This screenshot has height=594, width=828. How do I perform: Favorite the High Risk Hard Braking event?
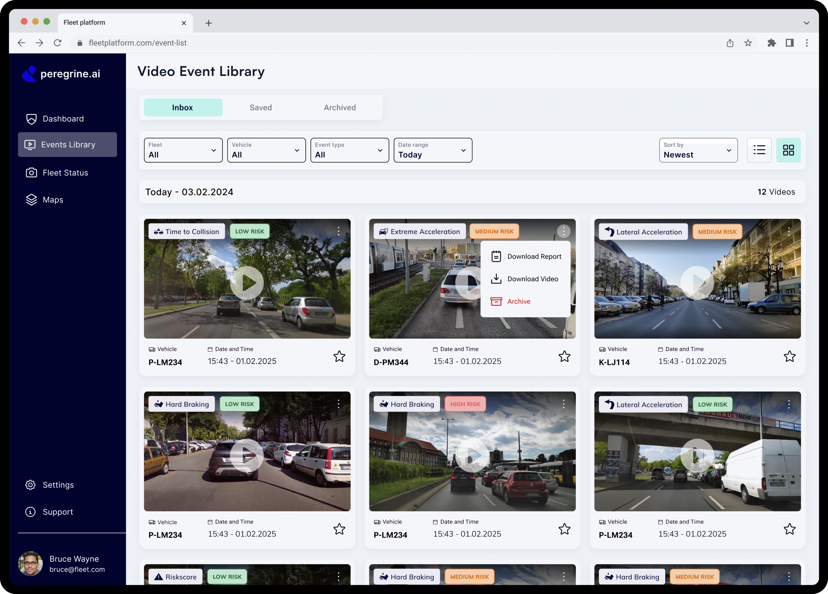[x=564, y=529]
